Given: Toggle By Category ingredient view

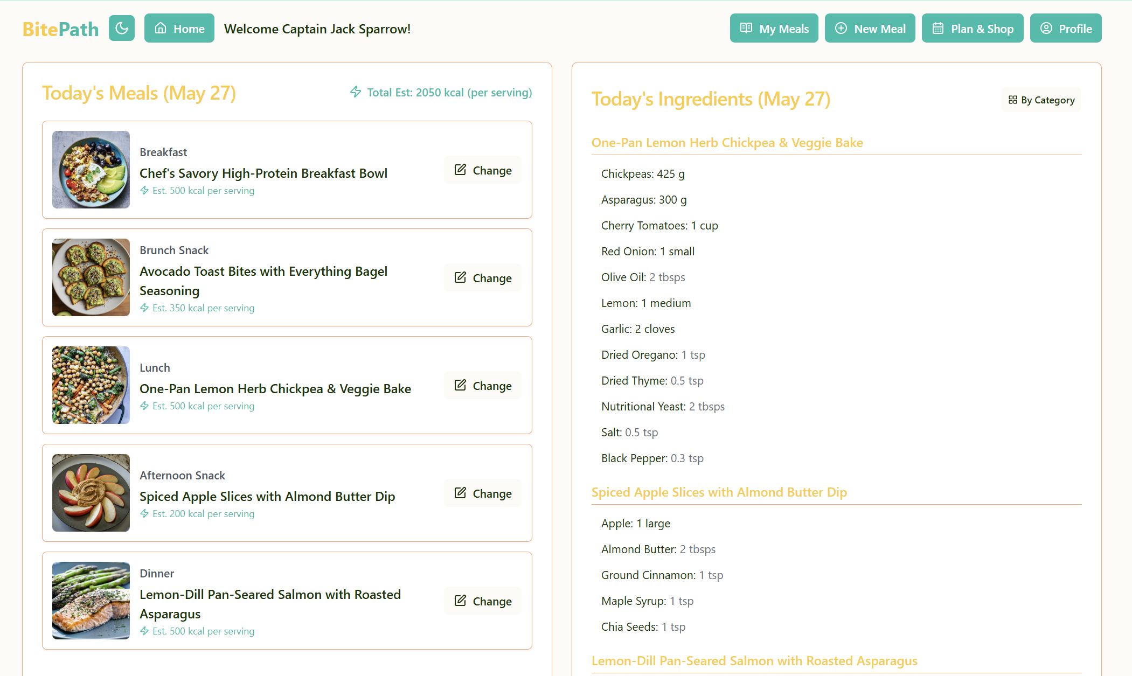Looking at the screenshot, I should tap(1041, 100).
